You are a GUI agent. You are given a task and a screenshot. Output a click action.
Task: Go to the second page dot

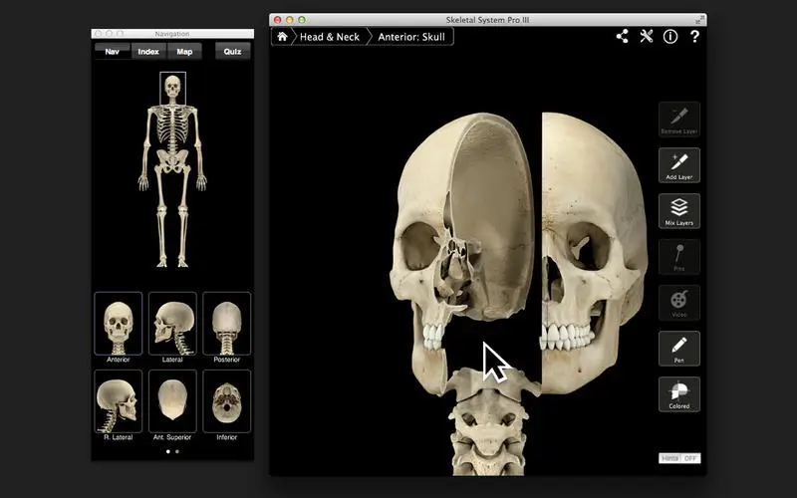[177, 451]
